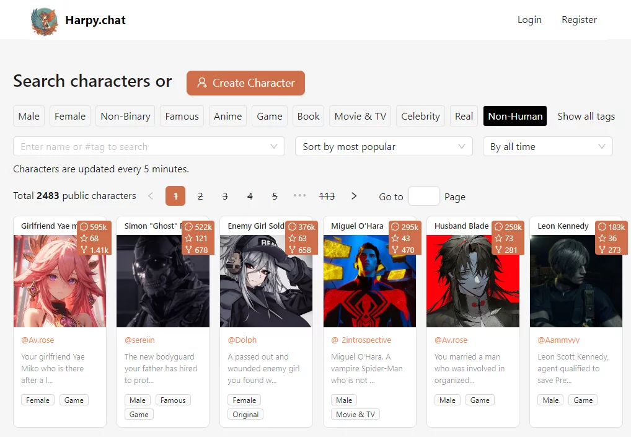Click Original tag on Enemy Girl Soldier card
The height and width of the screenshot is (437, 631).
tap(245, 414)
